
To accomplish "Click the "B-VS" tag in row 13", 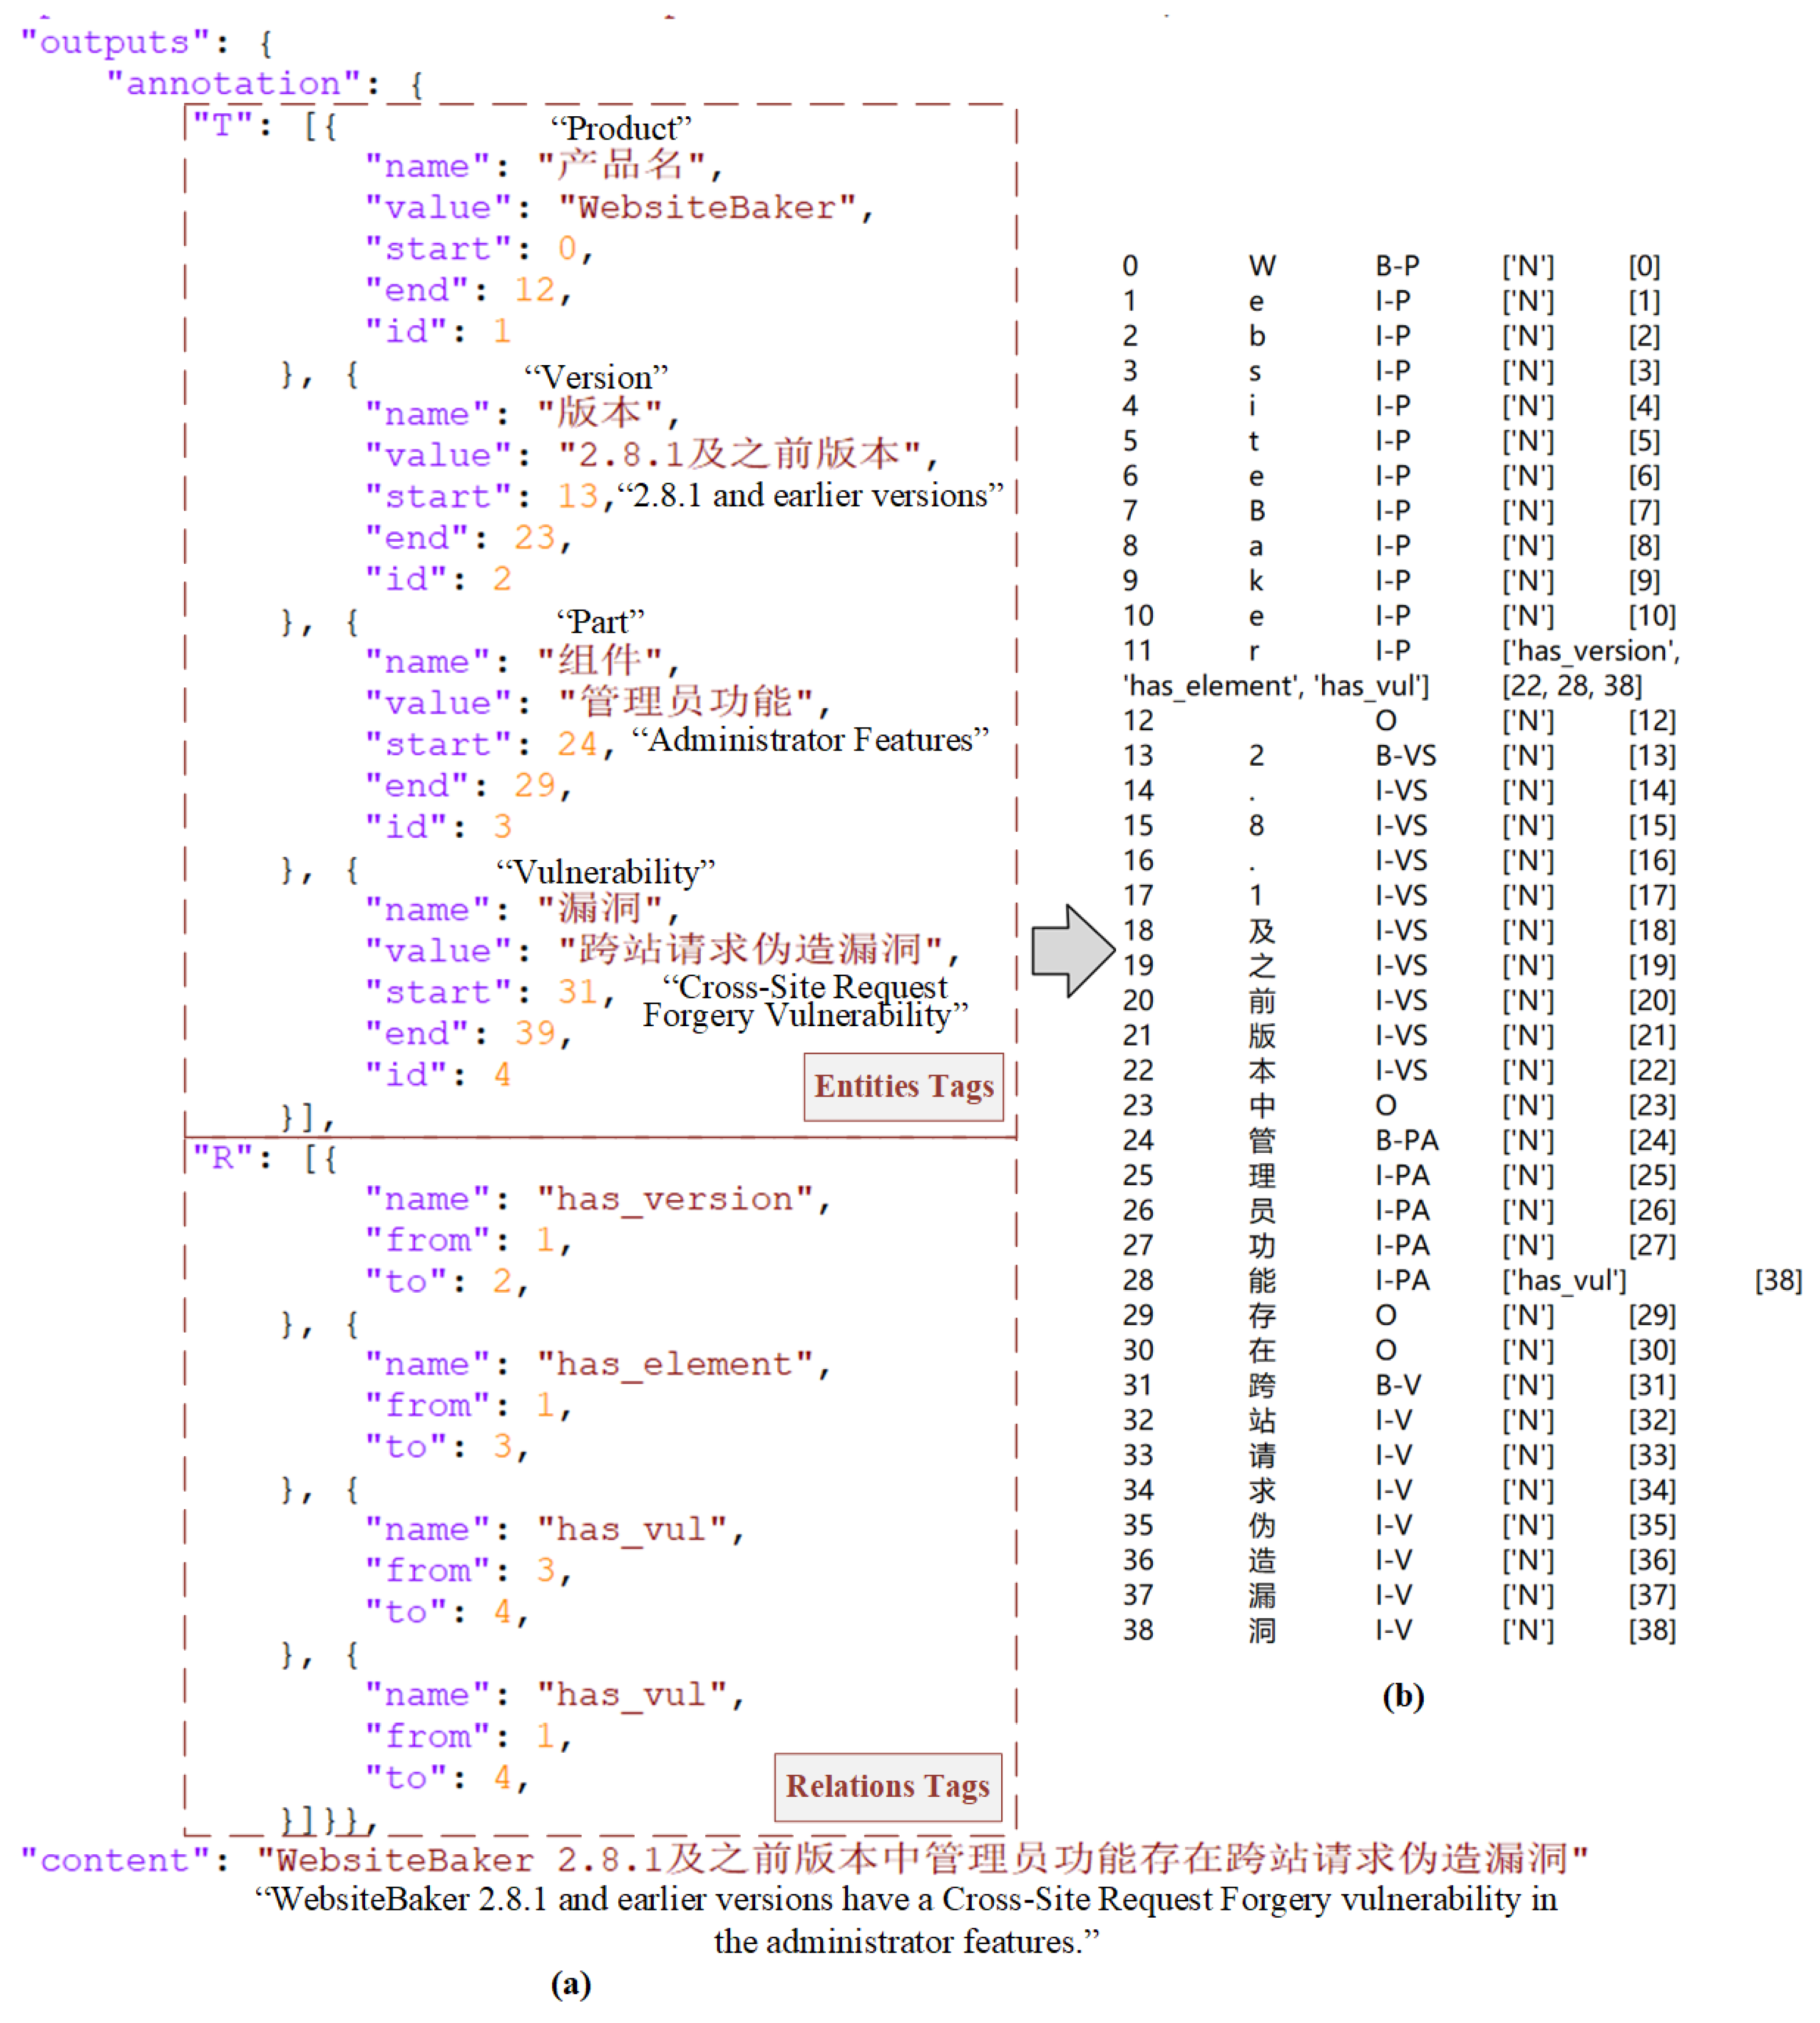I will pyautogui.click(x=1405, y=756).
